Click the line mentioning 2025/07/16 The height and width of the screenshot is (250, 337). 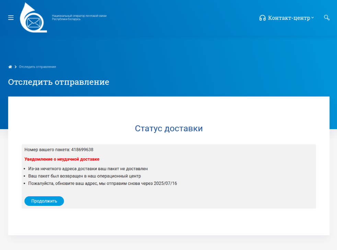pyautogui.click(x=103, y=183)
